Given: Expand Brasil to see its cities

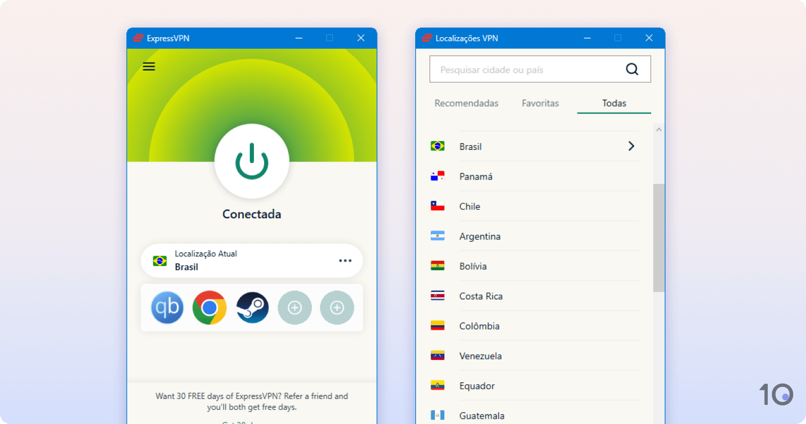Looking at the screenshot, I should (631, 146).
